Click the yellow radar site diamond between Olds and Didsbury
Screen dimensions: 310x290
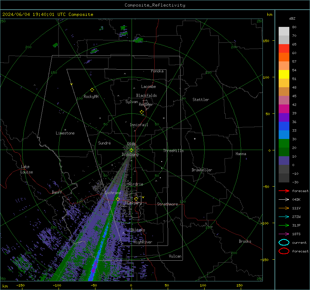131,150
